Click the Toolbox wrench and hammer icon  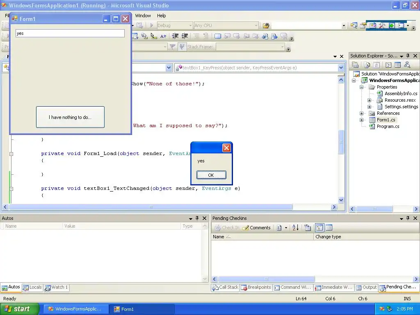[x=382, y=25]
